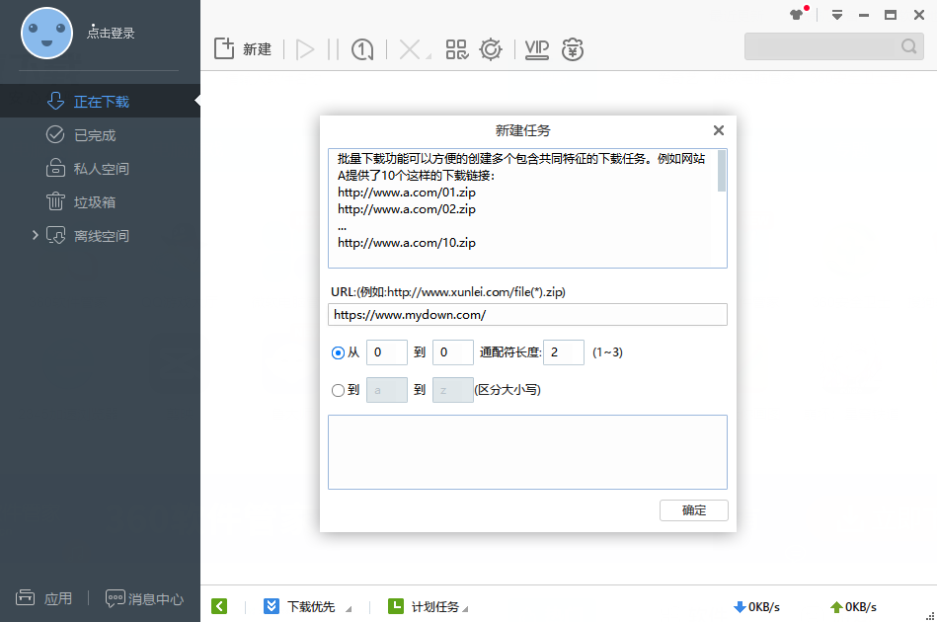
Task: Click 点击登录 to log in
Action: (x=111, y=33)
